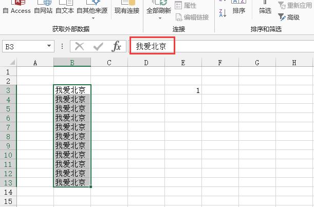This screenshot has height=207, width=314.
Task: Sort descending with the Z-A icon
Action: pos(223,13)
